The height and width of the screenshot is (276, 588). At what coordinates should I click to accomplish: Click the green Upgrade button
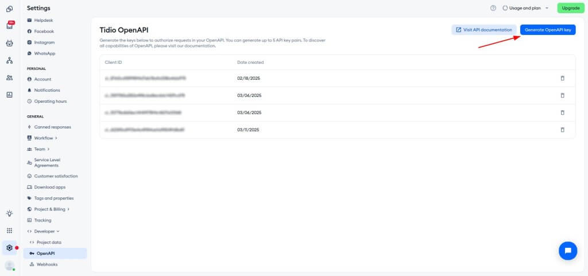pos(571,8)
